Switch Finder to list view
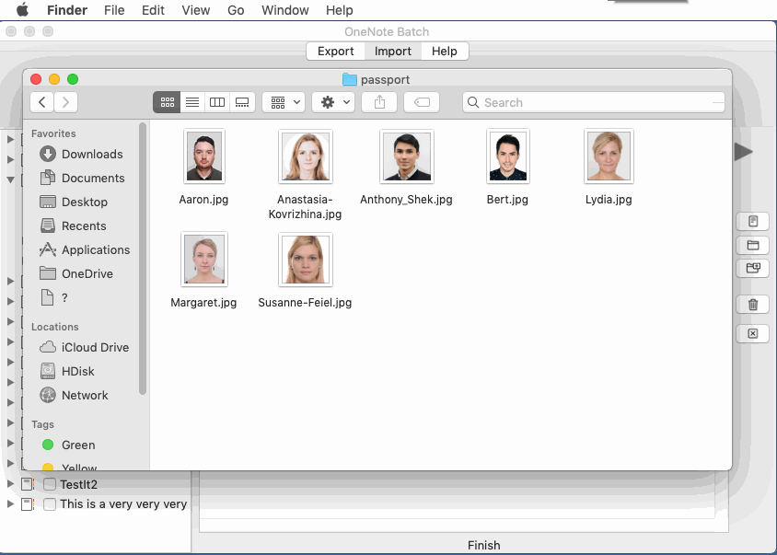 [x=192, y=102]
